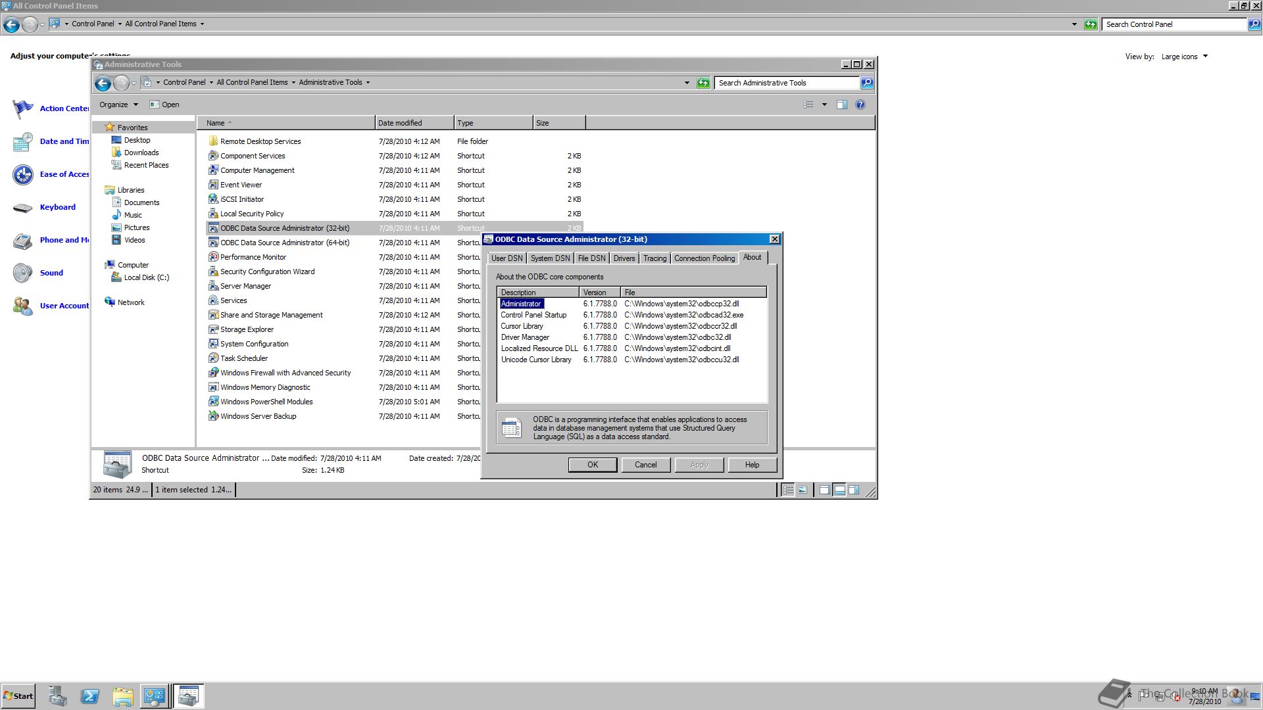Open the Organize dropdown menu
The width and height of the screenshot is (1263, 710).
118,105
